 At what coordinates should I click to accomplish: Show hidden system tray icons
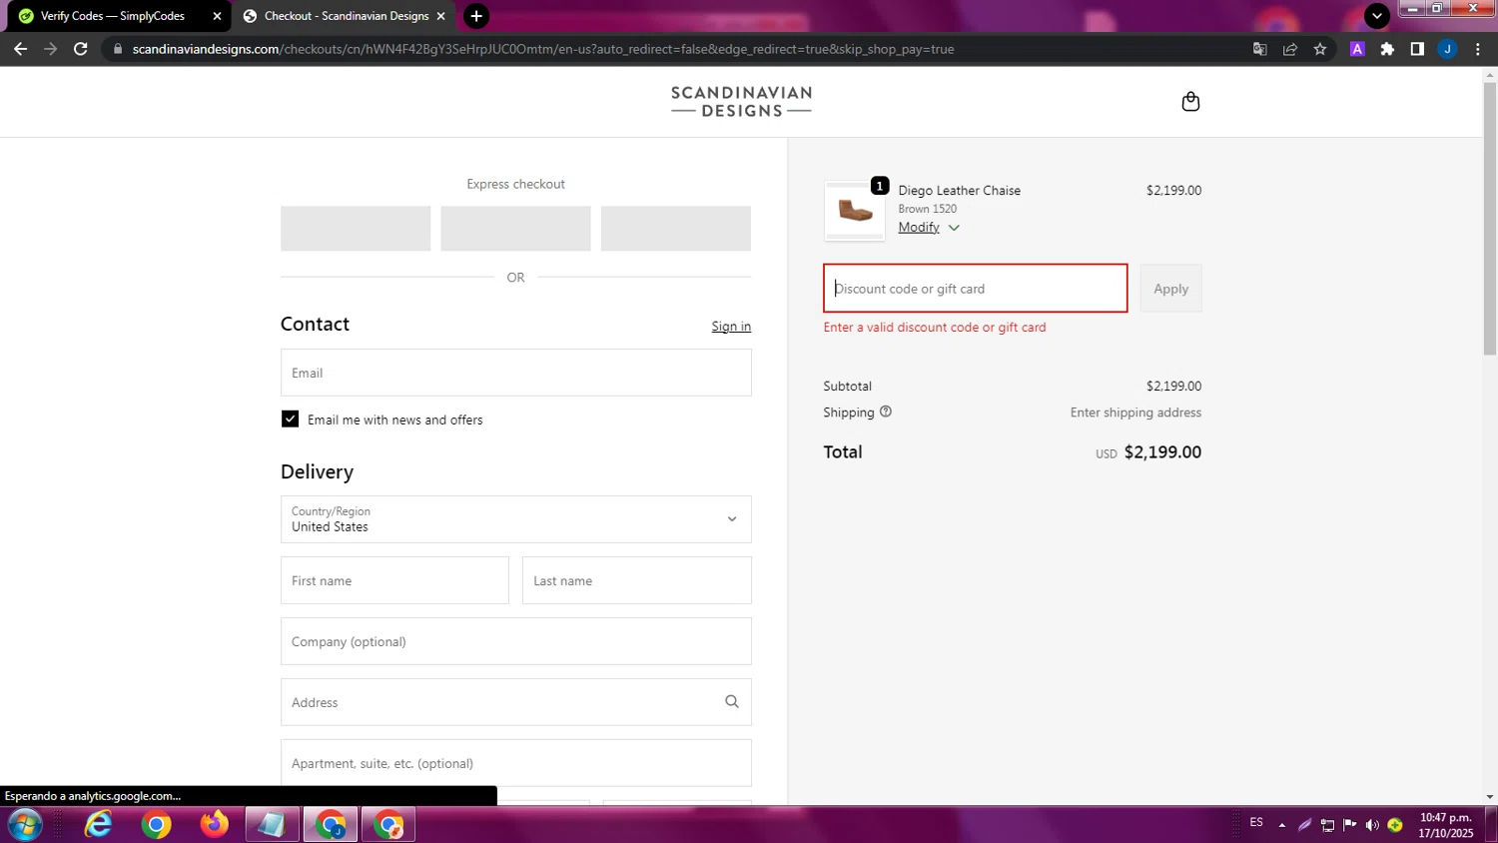coord(1282,825)
